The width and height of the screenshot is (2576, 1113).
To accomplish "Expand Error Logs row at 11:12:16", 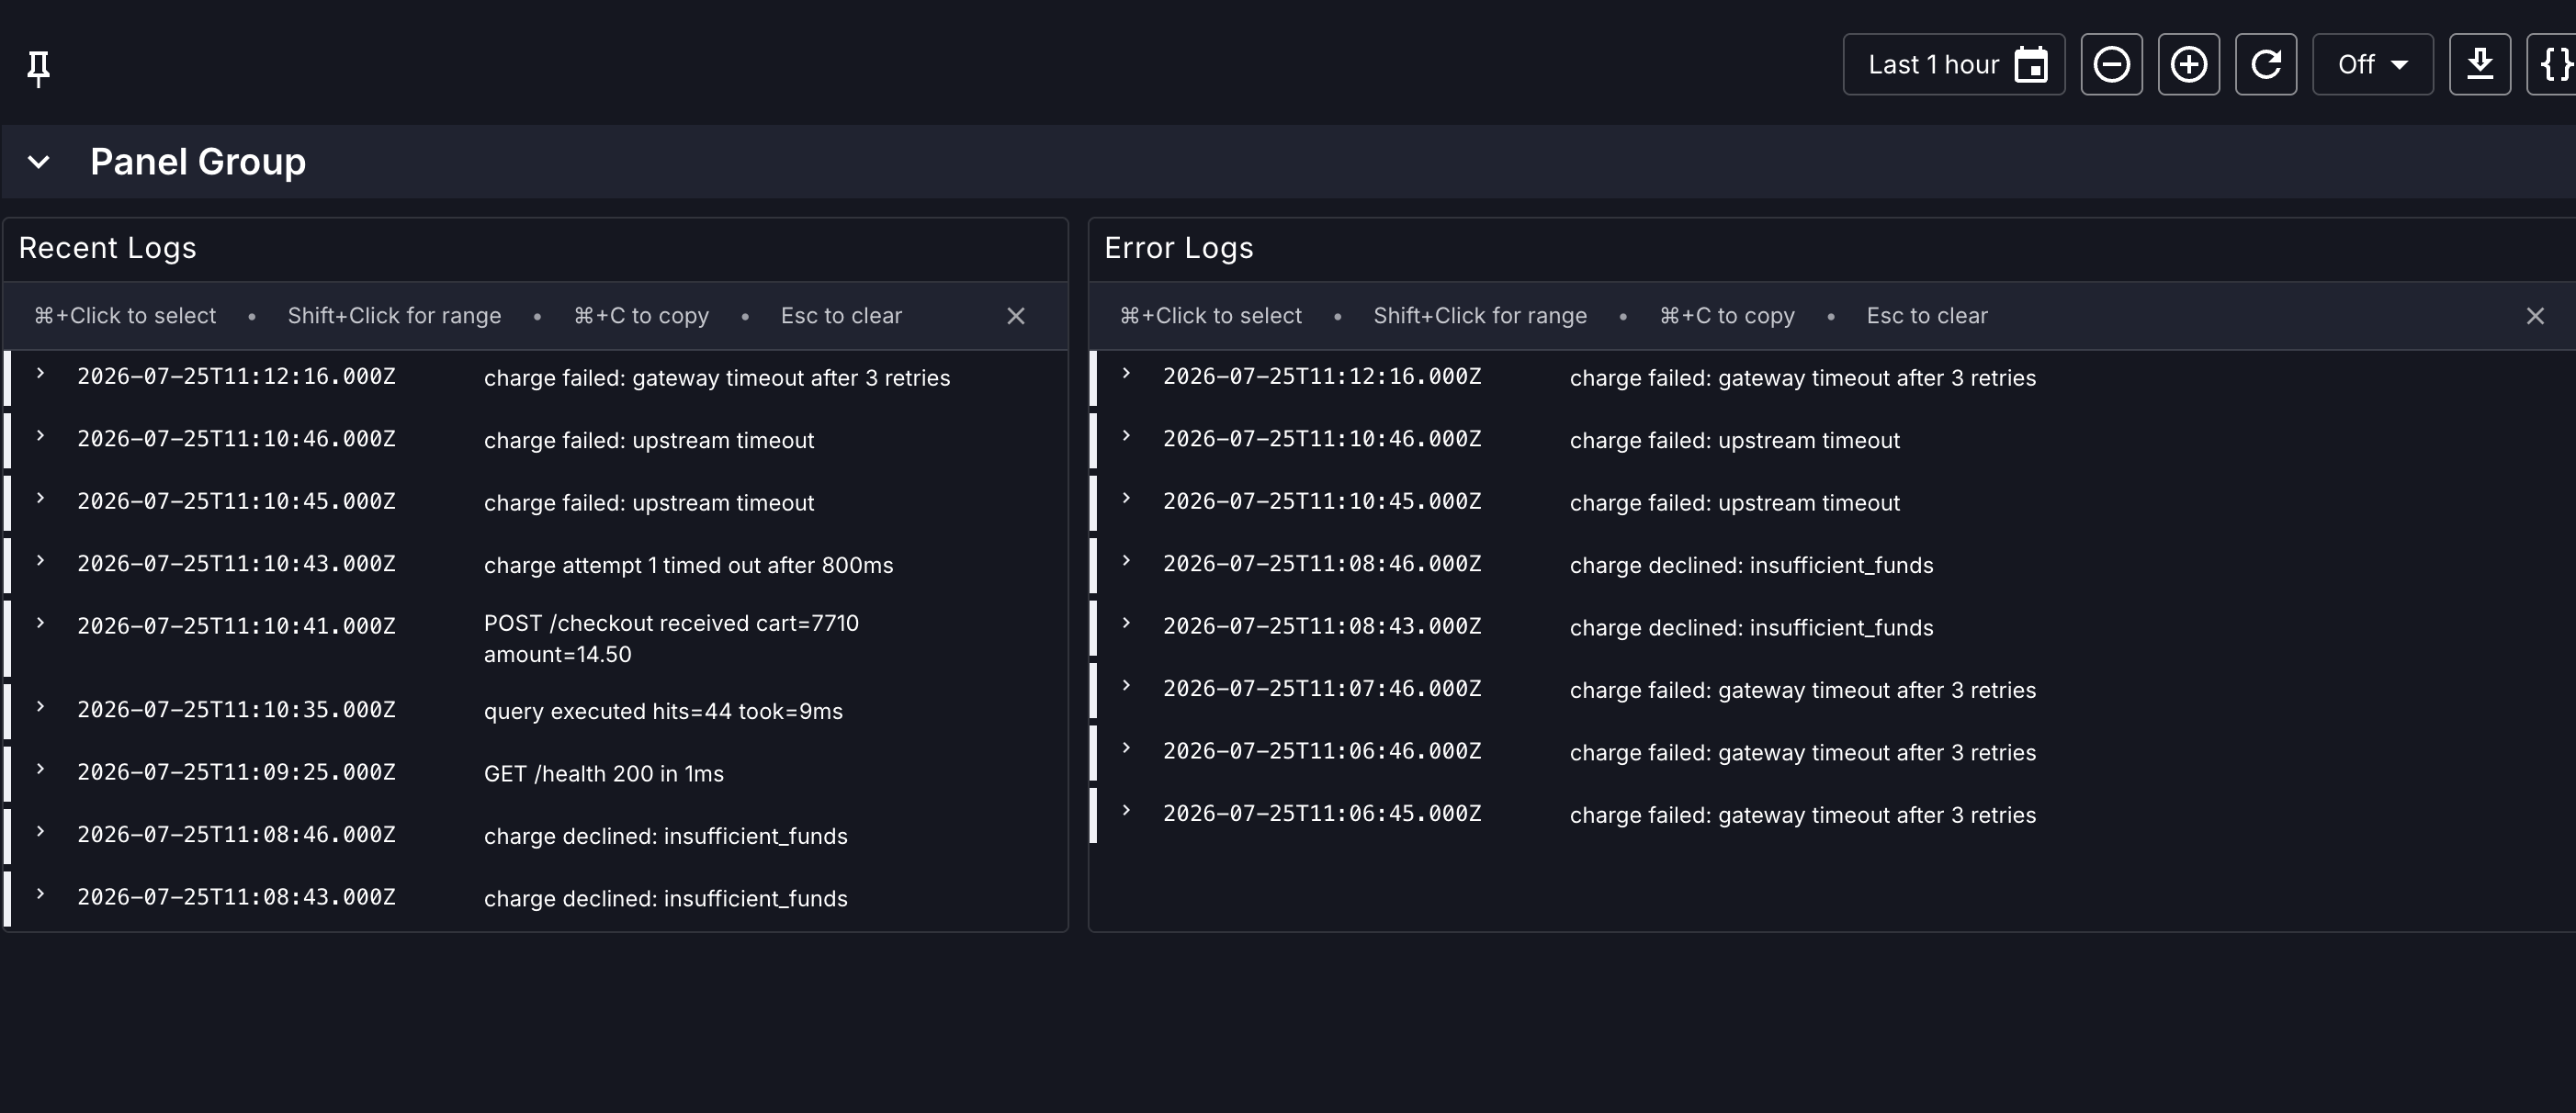I will click(x=1126, y=374).
